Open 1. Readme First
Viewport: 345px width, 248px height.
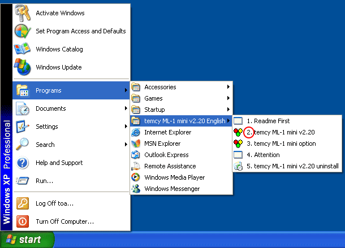pos(287,121)
